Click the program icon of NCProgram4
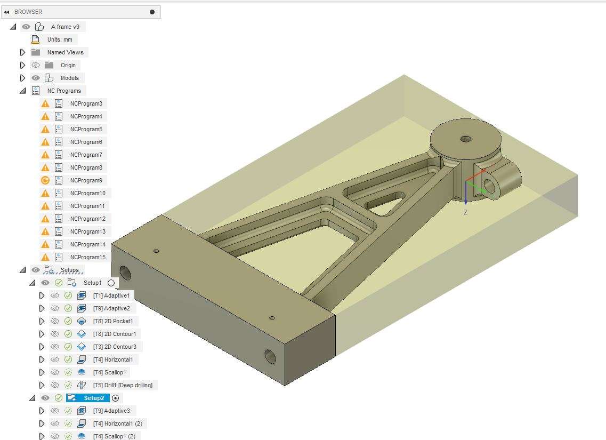The width and height of the screenshot is (606, 440). click(x=59, y=116)
